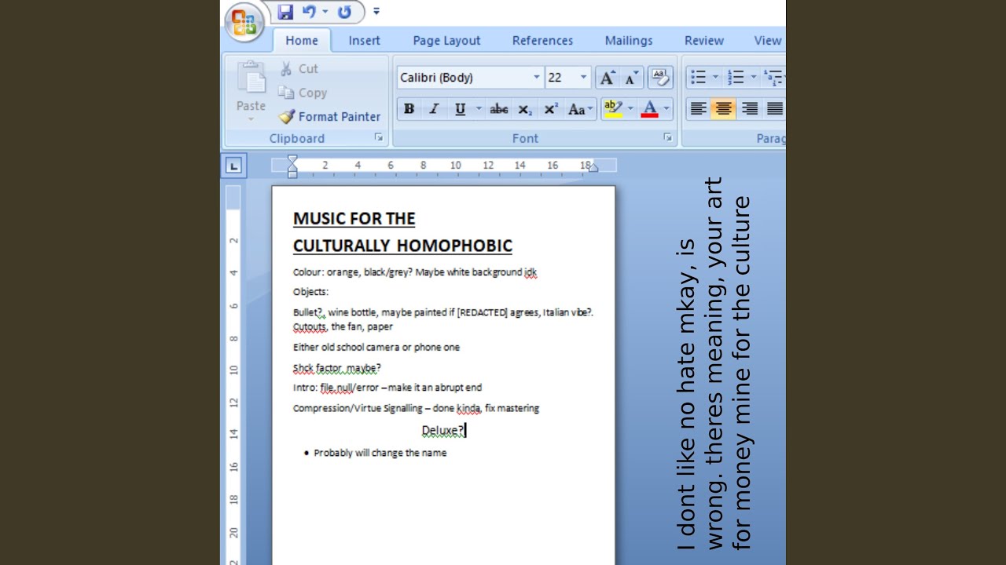Screen dimensions: 1006x565
Task: Align text to the right
Action: point(750,109)
